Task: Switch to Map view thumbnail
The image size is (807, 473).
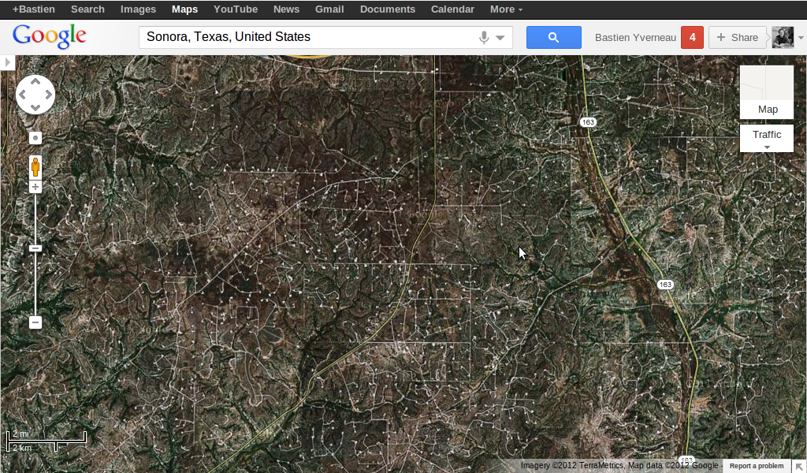Action: (766, 91)
